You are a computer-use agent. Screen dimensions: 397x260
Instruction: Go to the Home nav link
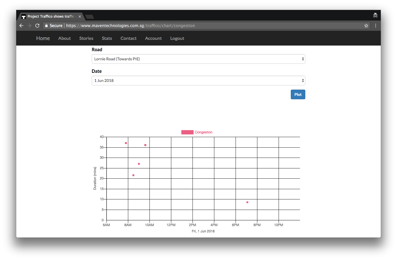43,38
